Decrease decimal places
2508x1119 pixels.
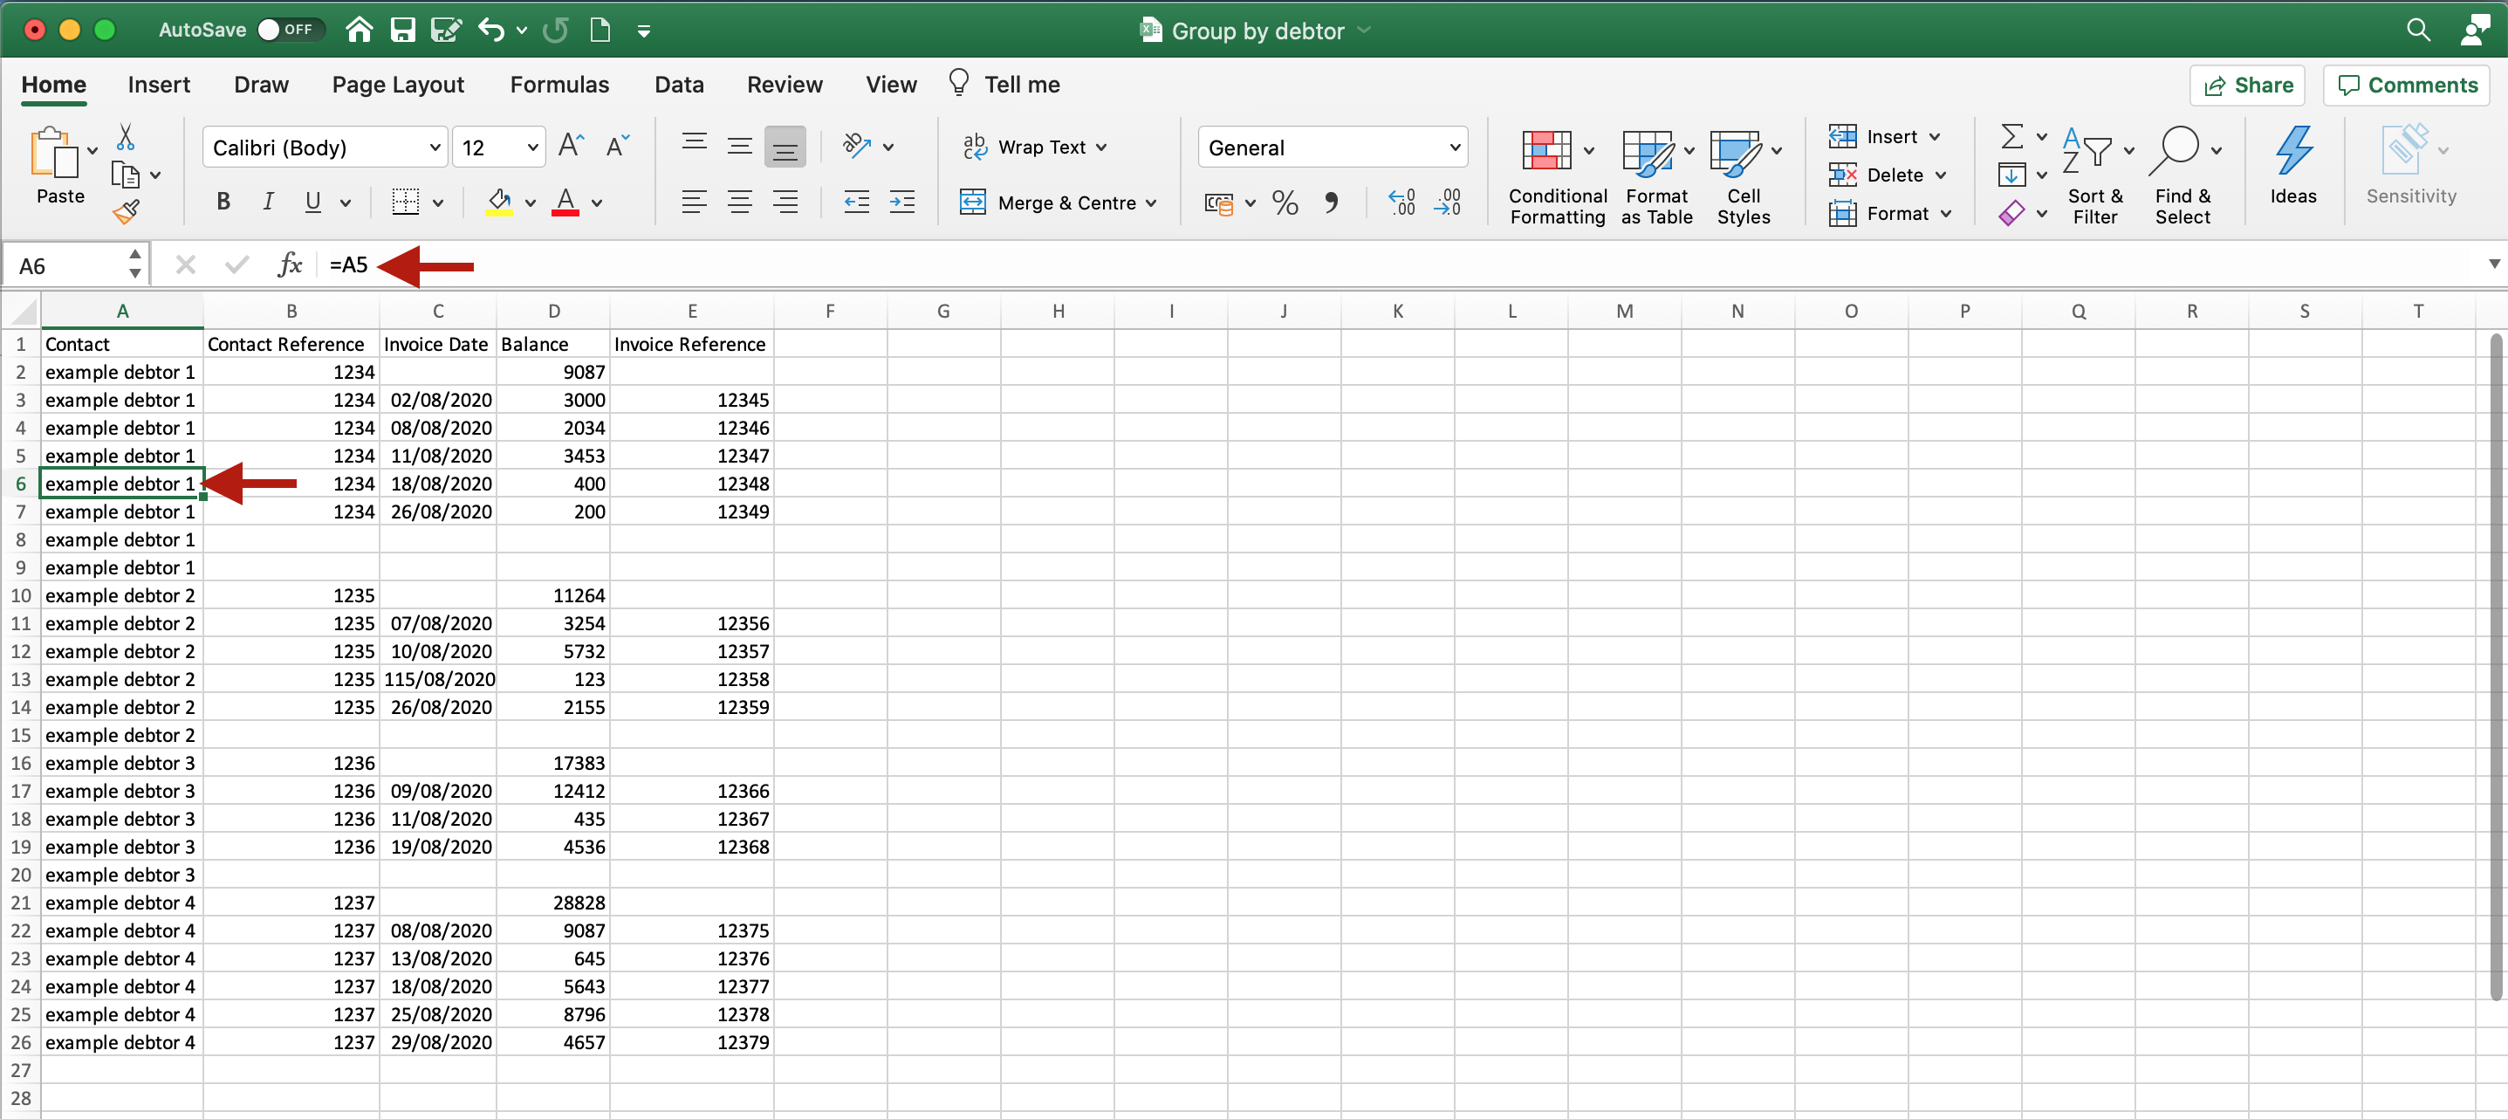point(1448,203)
